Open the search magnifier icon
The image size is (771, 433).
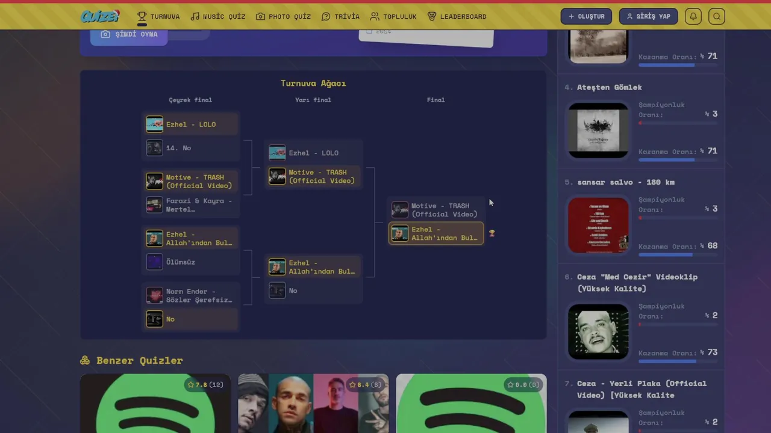coord(717,16)
